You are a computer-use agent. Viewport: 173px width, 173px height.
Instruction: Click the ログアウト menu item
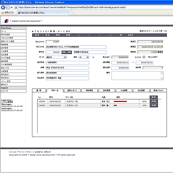coord(13,91)
